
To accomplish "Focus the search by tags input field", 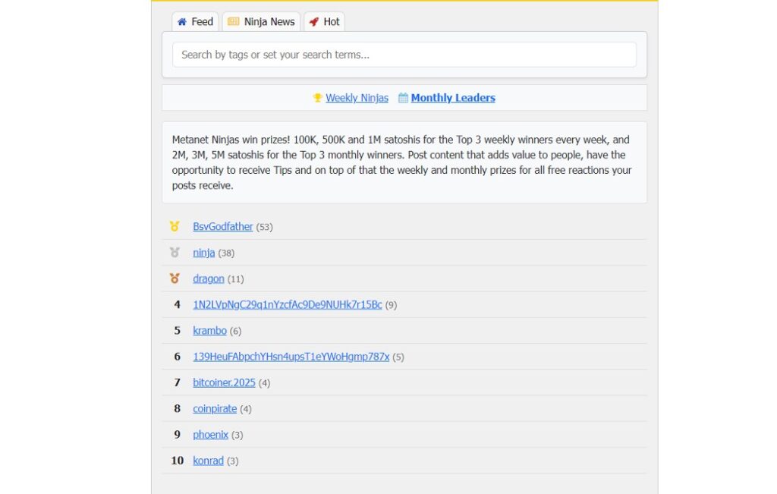I will [x=404, y=55].
